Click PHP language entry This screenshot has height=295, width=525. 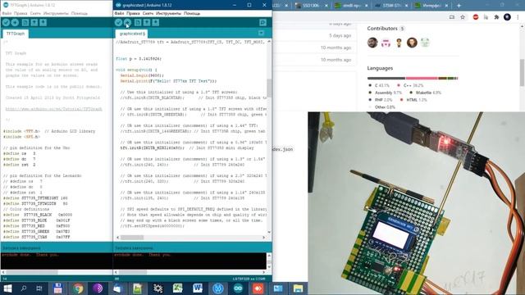coord(381,100)
